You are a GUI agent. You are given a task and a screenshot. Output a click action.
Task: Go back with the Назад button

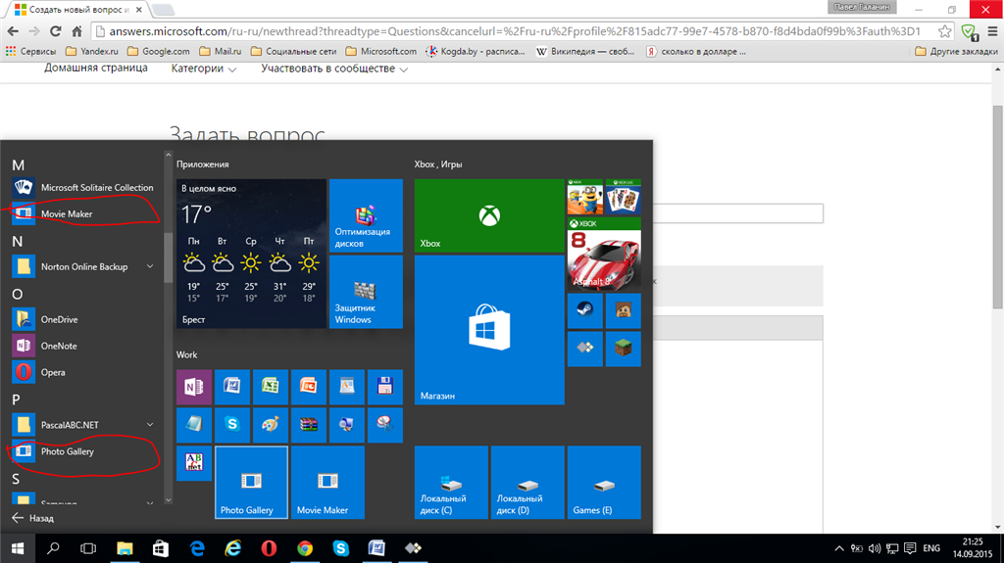tap(32, 518)
